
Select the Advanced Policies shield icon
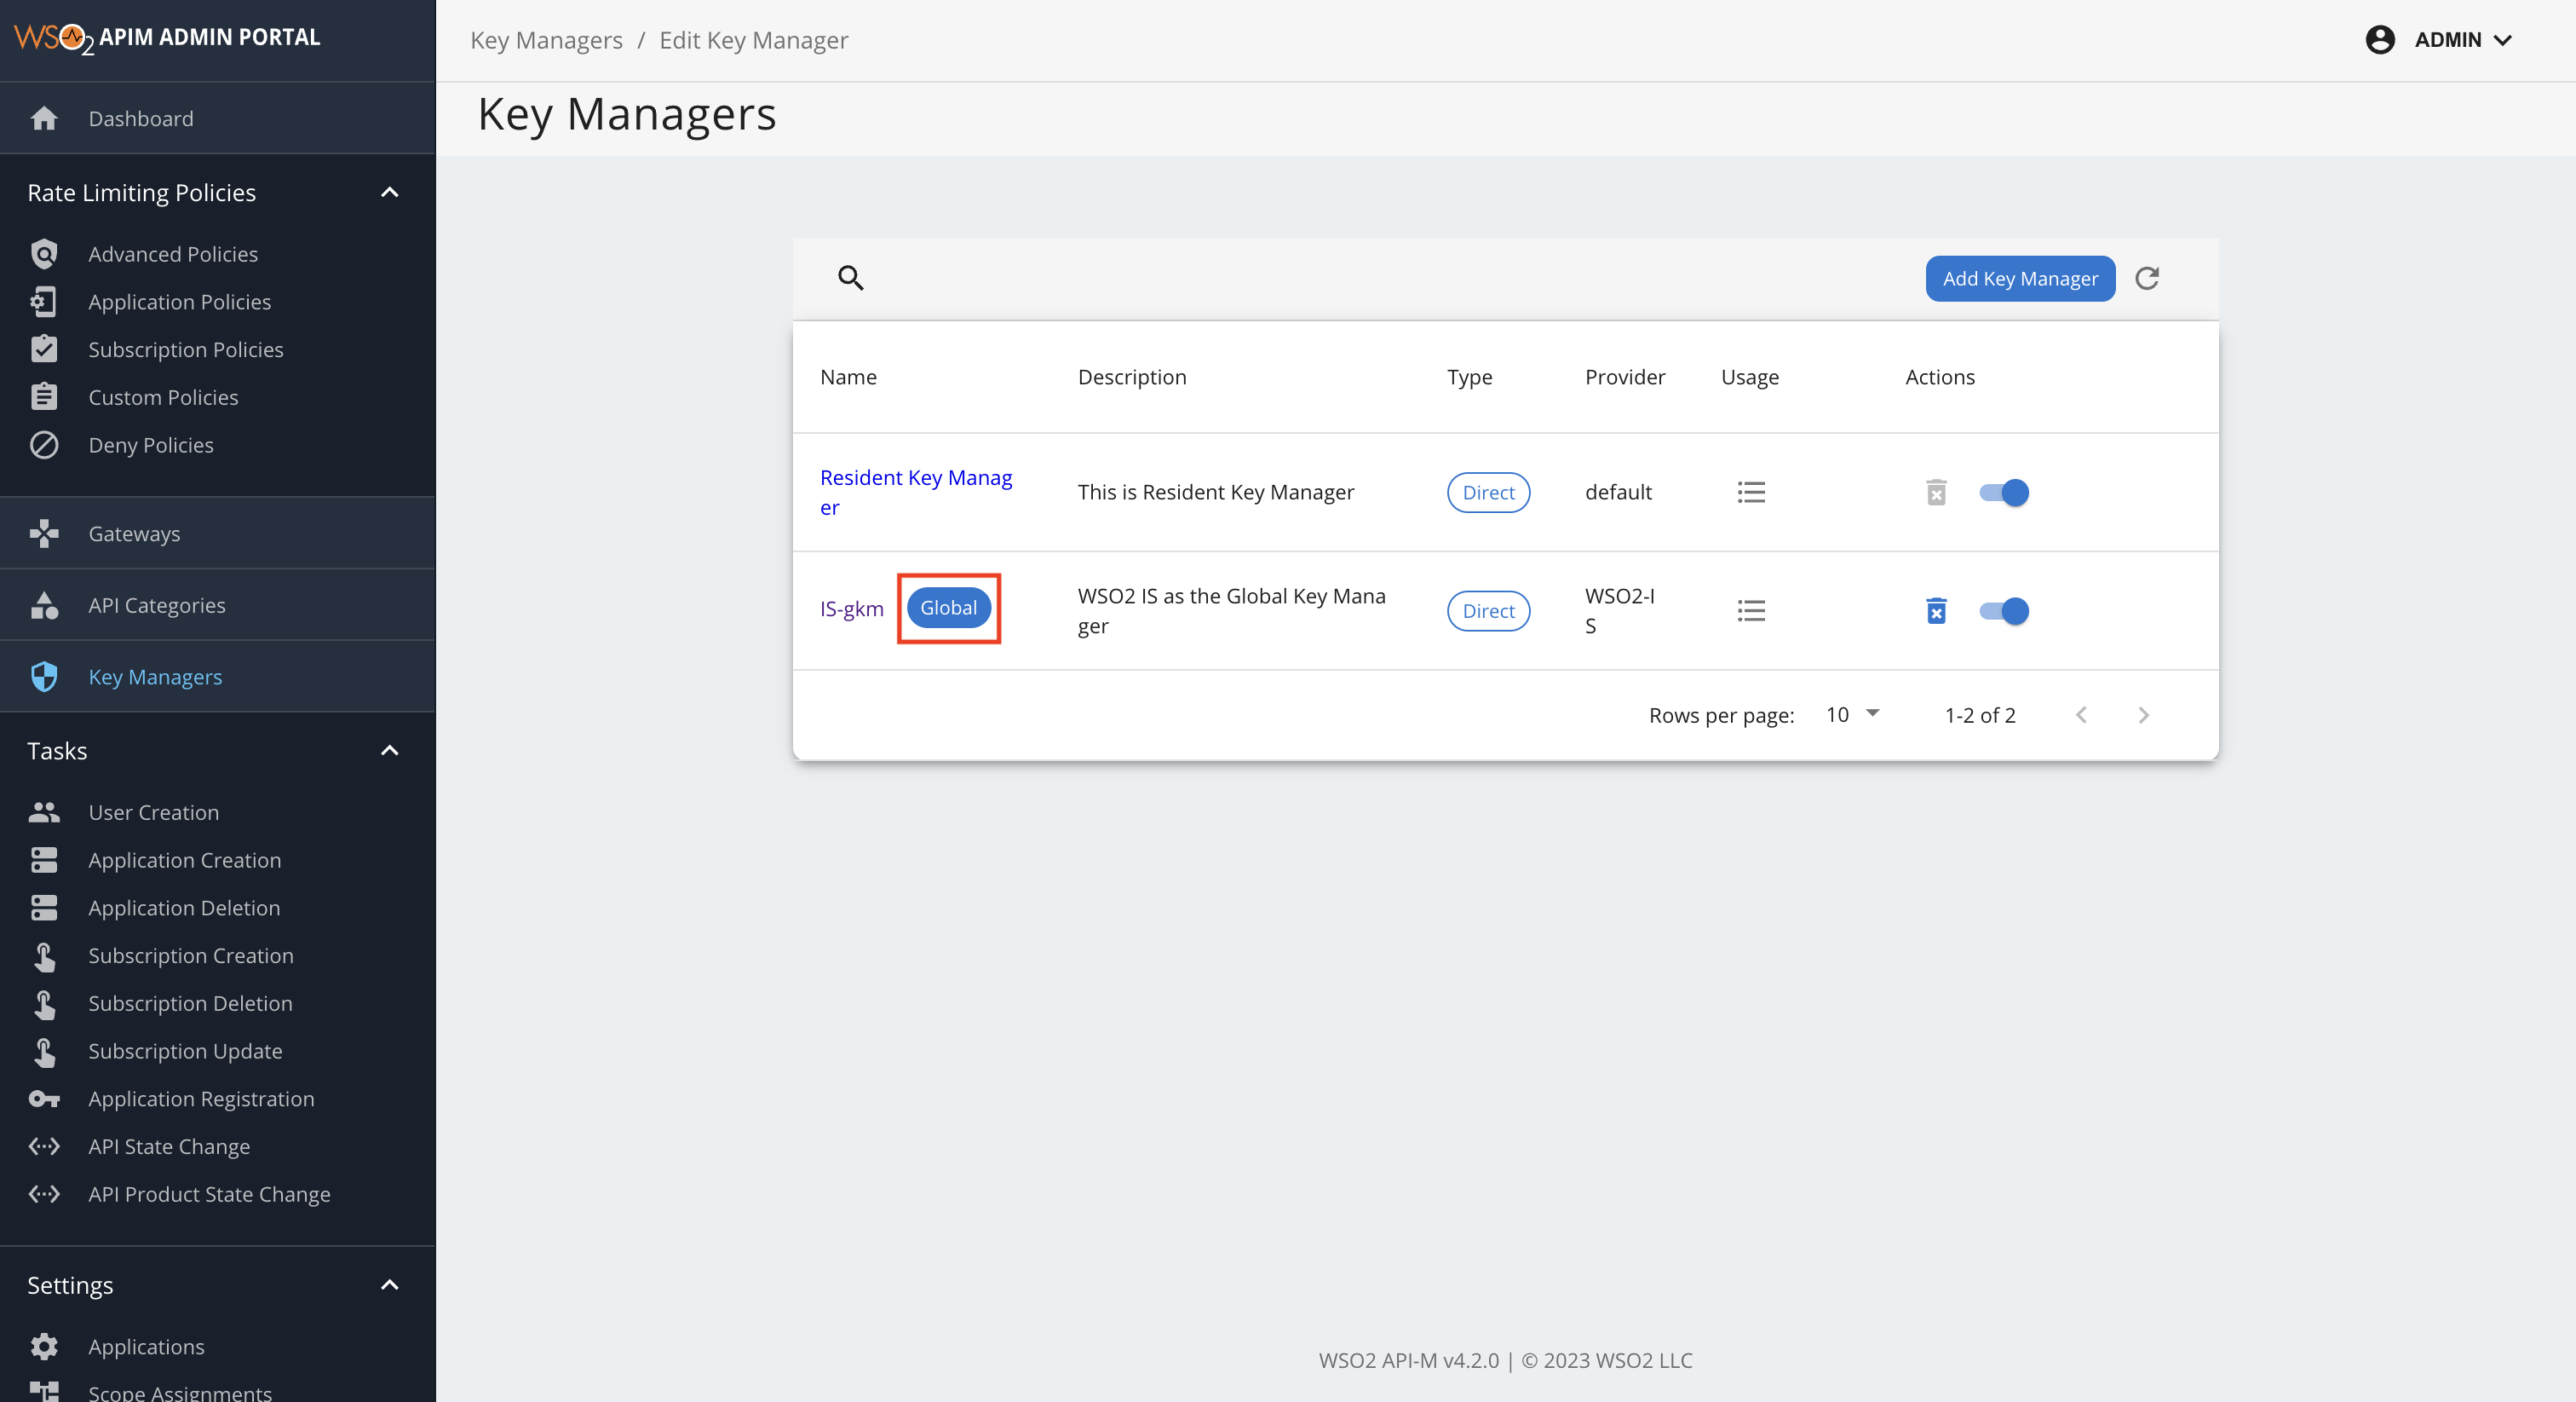pos(44,254)
